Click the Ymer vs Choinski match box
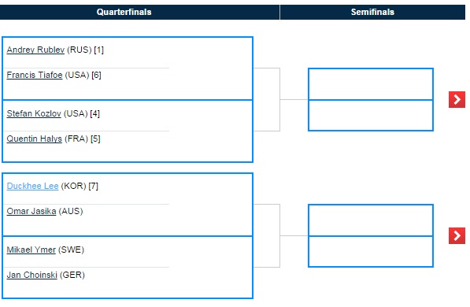The width and height of the screenshot is (470, 307). pyautogui.click(x=128, y=268)
